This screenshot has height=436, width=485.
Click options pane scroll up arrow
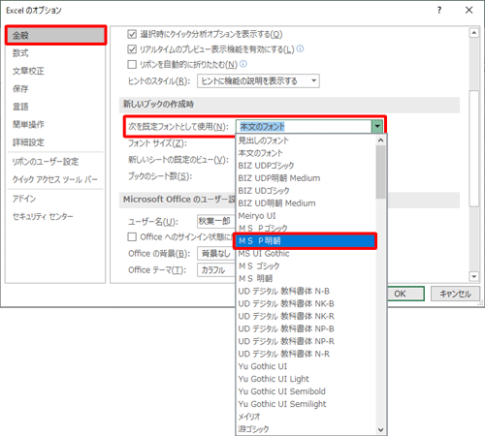[x=474, y=33]
